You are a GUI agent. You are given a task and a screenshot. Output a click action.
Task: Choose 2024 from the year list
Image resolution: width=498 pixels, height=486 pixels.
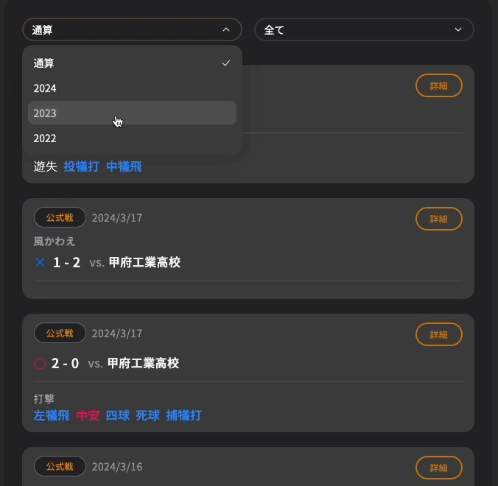pos(132,88)
